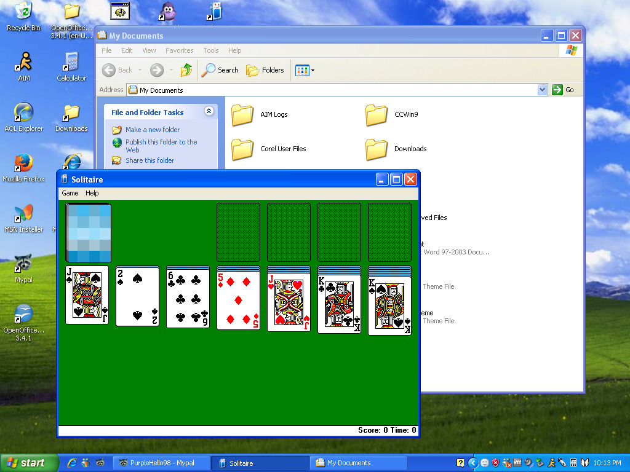Select the Calculator desktop shortcut

coord(71,65)
